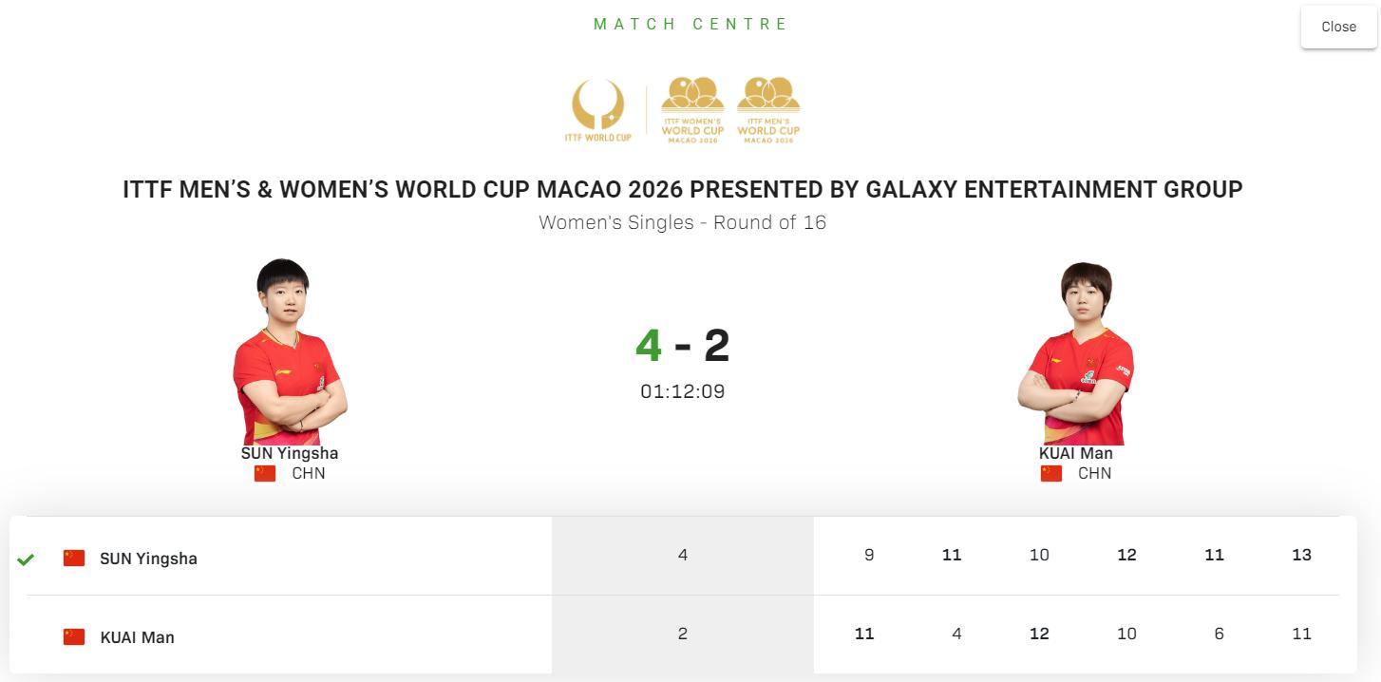Screen dimensions: 1381x682
Task: Click the match duration 01:12:09
Action: click(682, 391)
